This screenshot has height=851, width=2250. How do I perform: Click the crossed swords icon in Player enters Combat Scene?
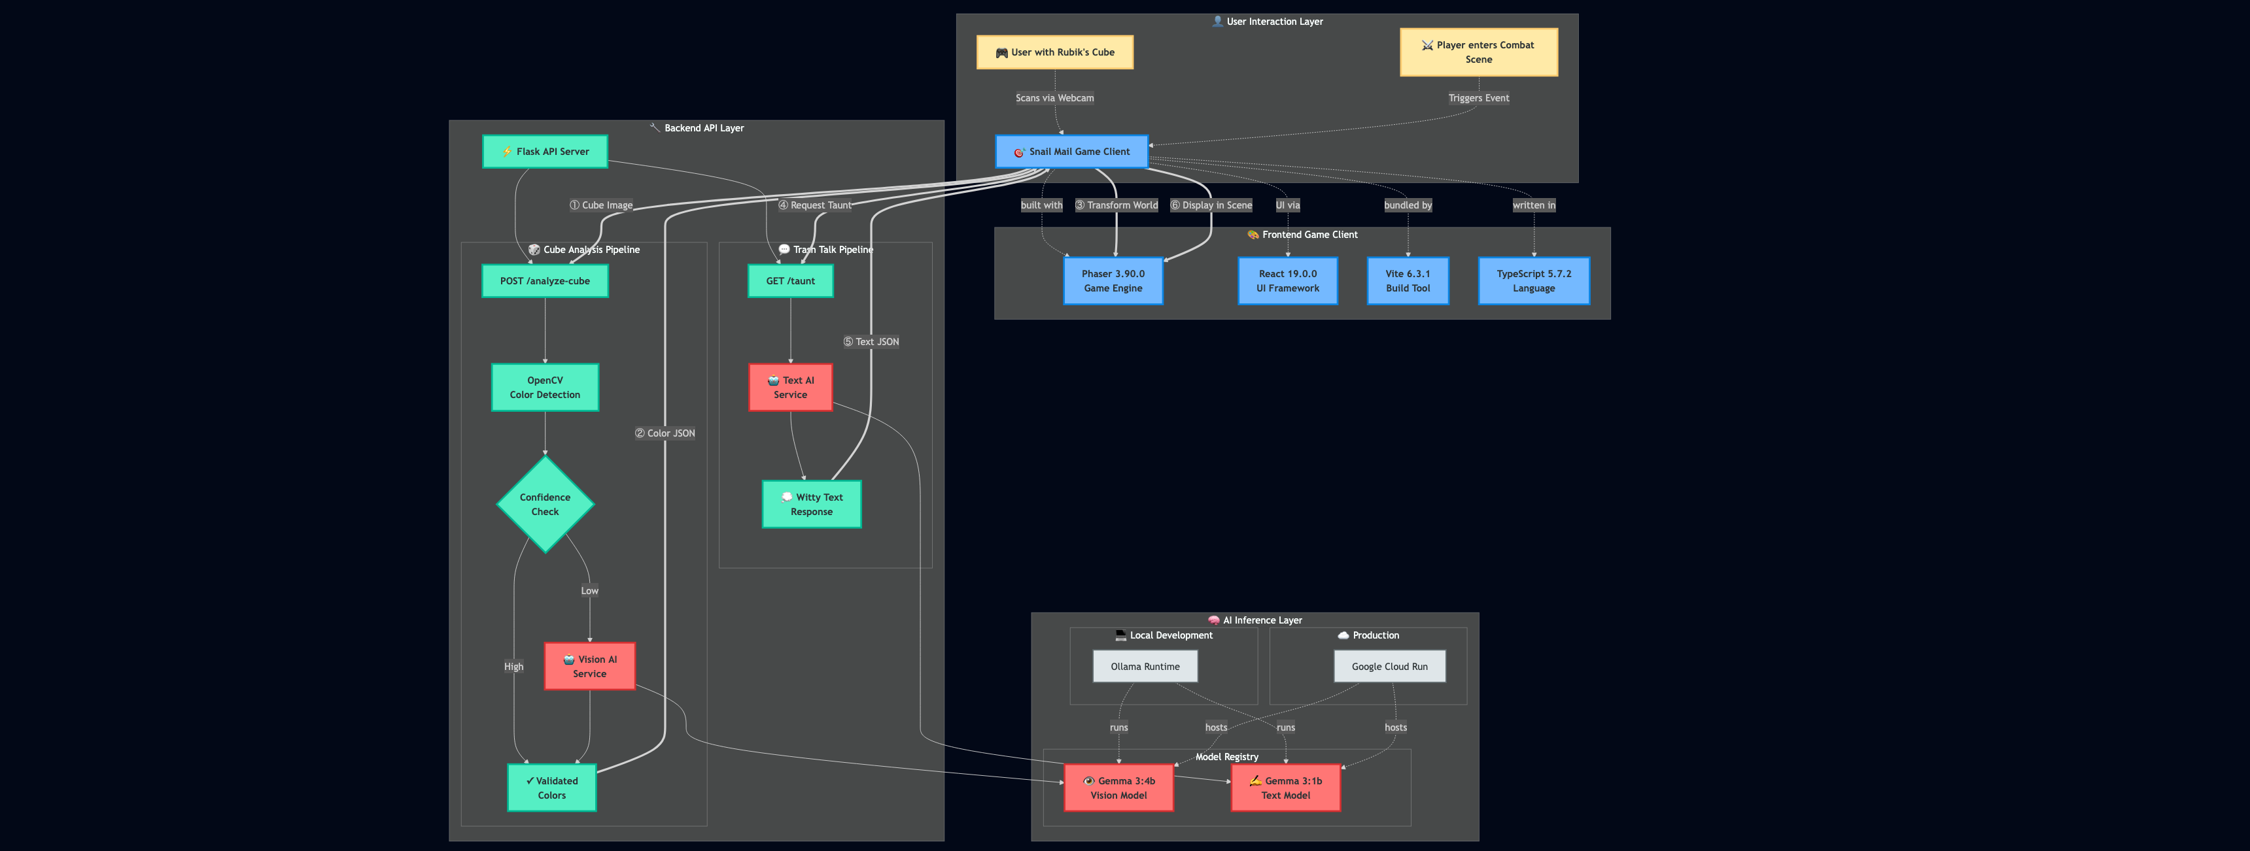pos(1427,45)
